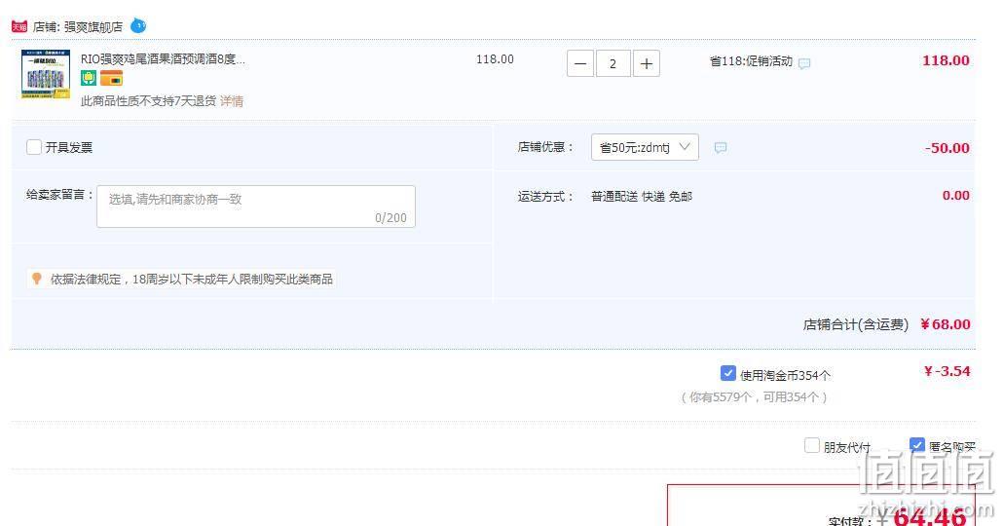Click the quantity field showing 2
The image size is (1003, 526).
pos(613,63)
